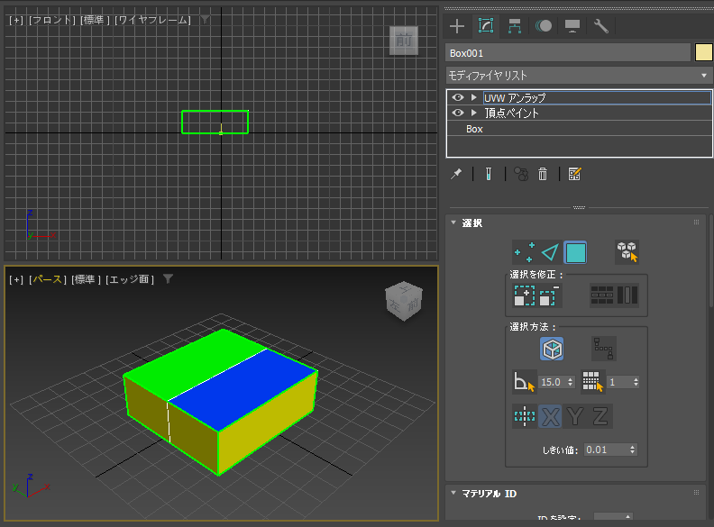The width and height of the screenshot is (714, 527).
Task: Select Edge sub-object mode icon
Action: [550, 252]
